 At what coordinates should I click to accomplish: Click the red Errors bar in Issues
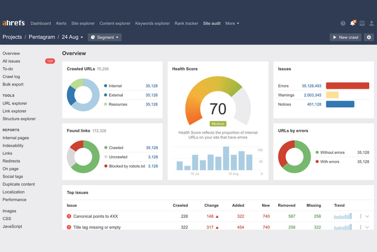click(347, 86)
